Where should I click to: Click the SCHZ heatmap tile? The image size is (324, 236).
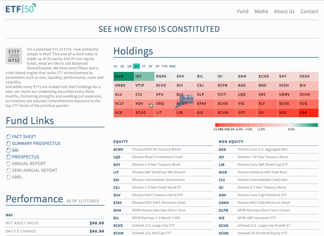(165, 85)
